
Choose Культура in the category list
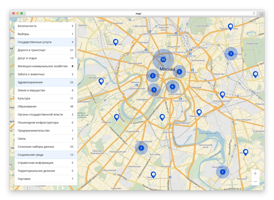[46, 98]
